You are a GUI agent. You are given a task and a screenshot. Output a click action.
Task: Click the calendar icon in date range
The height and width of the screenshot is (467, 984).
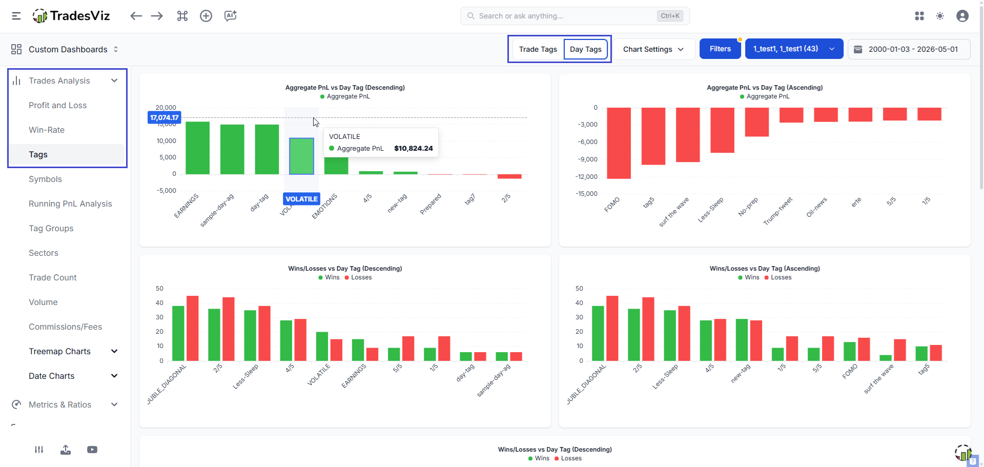(x=858, y=49)
